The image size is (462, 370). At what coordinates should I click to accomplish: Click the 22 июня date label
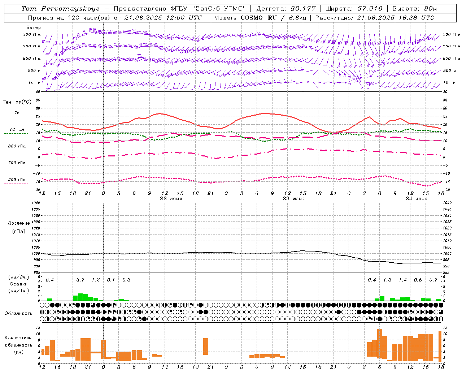[x=171, y=199]
